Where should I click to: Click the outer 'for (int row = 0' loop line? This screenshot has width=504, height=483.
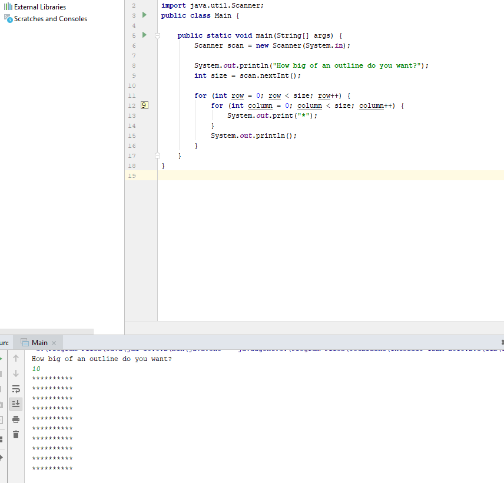click(272, 96)
